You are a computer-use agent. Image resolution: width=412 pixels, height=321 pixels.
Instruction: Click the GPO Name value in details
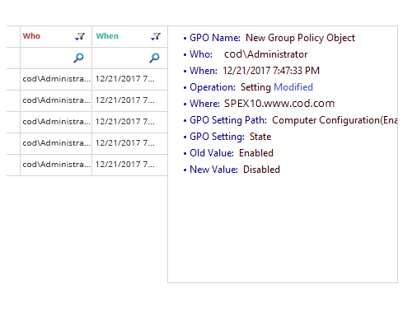300,38
